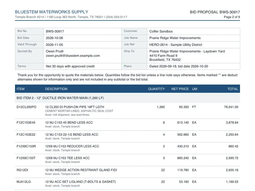255x191 pixels.
Task: Select the total 1,169.52
Action: pos(232,182)
